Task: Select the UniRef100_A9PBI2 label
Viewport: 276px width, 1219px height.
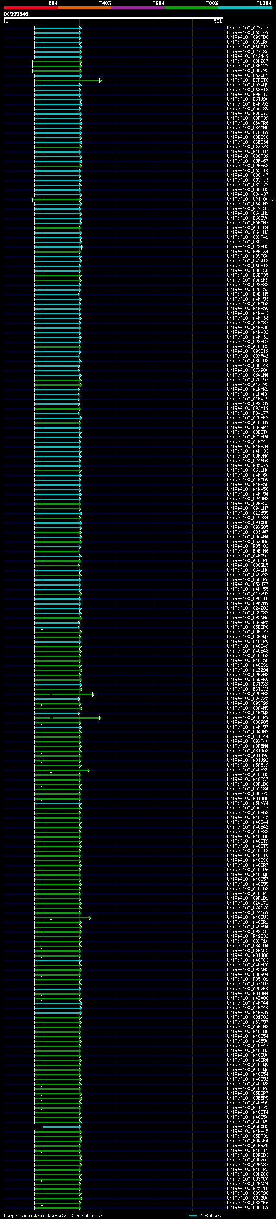Action: pyautogui.click(x=248, y=95)
